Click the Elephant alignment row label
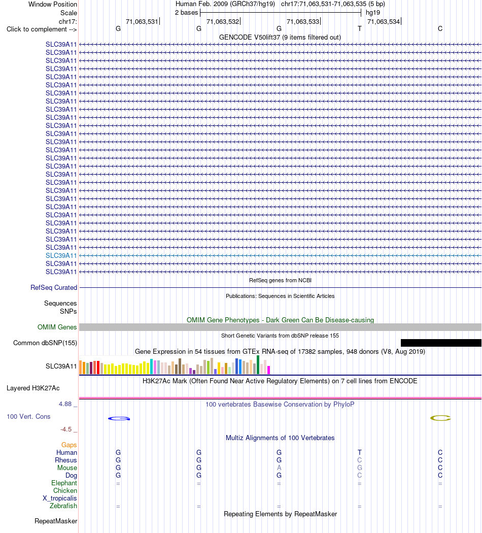The width and height of the screenshot is (482, 533). [64, 483]
